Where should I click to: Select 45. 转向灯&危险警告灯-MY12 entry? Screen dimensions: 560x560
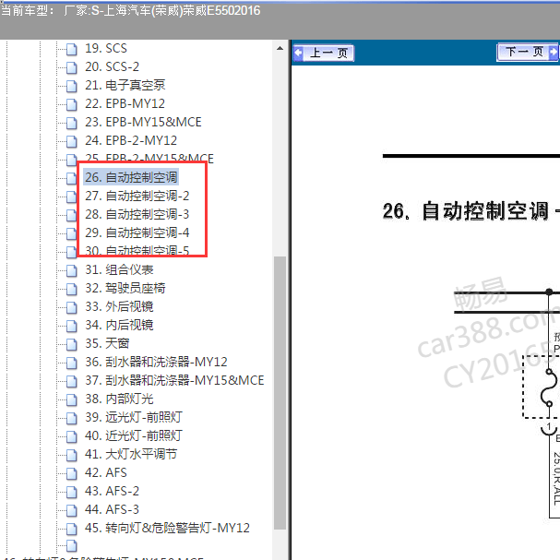(x=167, y=529)
